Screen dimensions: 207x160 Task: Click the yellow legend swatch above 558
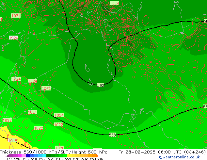click(69, 155)
